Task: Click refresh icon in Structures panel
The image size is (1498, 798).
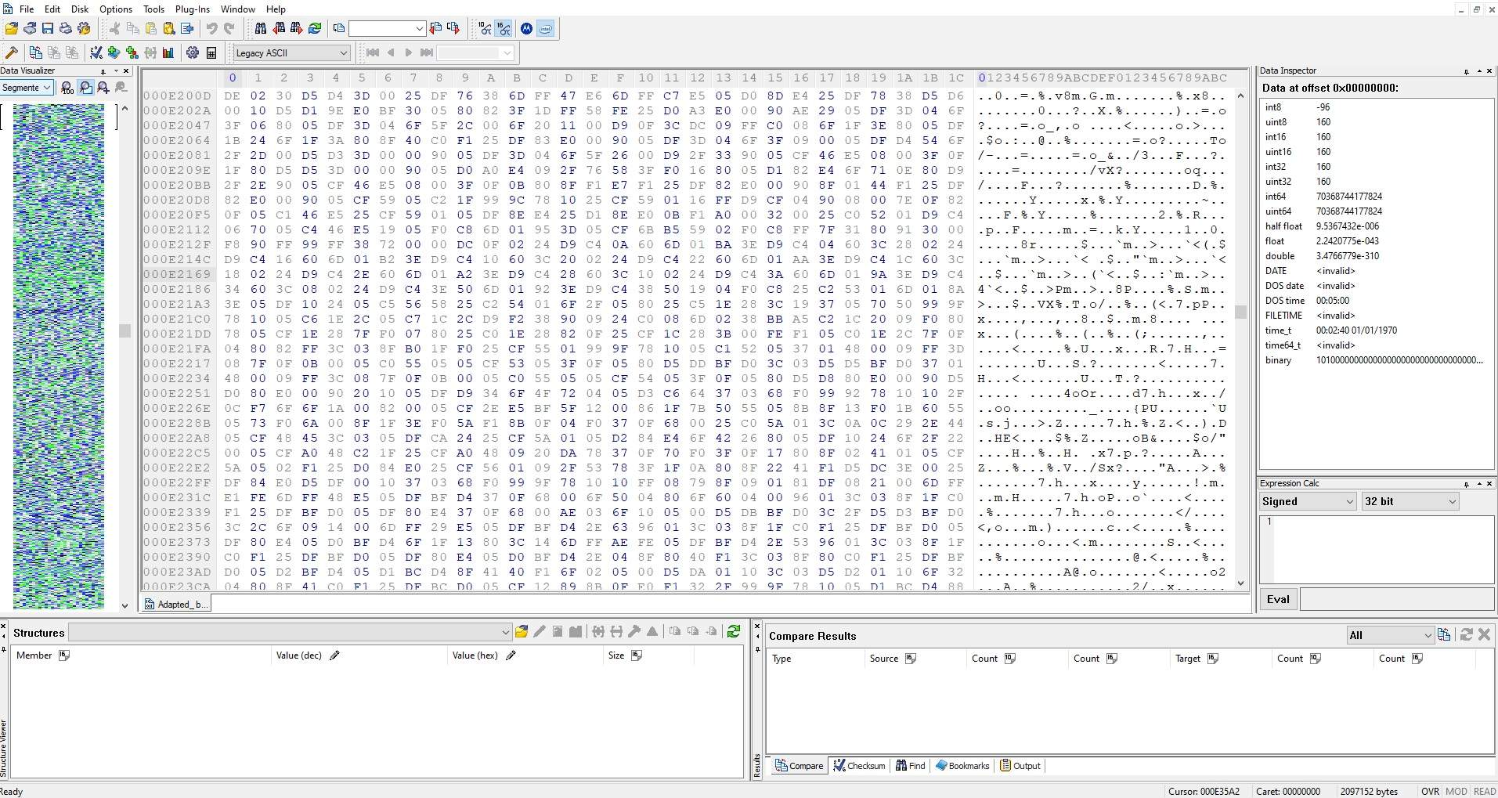Action: pos(734,632)
